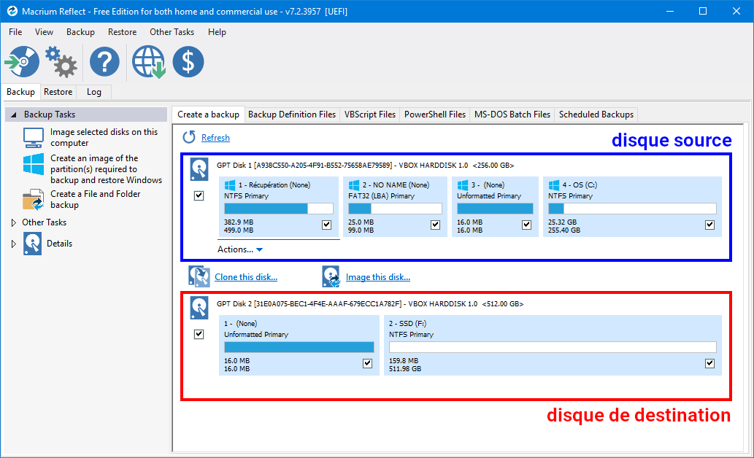Open the Backup Definition Files tab
The image size is (754, 458).
(x=292, y=114)
